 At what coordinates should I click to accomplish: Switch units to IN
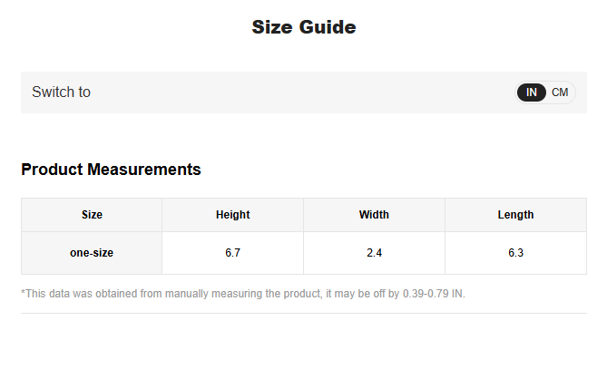[x=532, y=92]
